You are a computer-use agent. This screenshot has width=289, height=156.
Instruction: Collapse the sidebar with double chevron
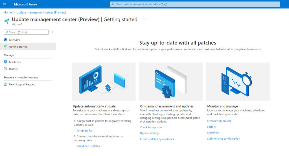pos(52,32)
